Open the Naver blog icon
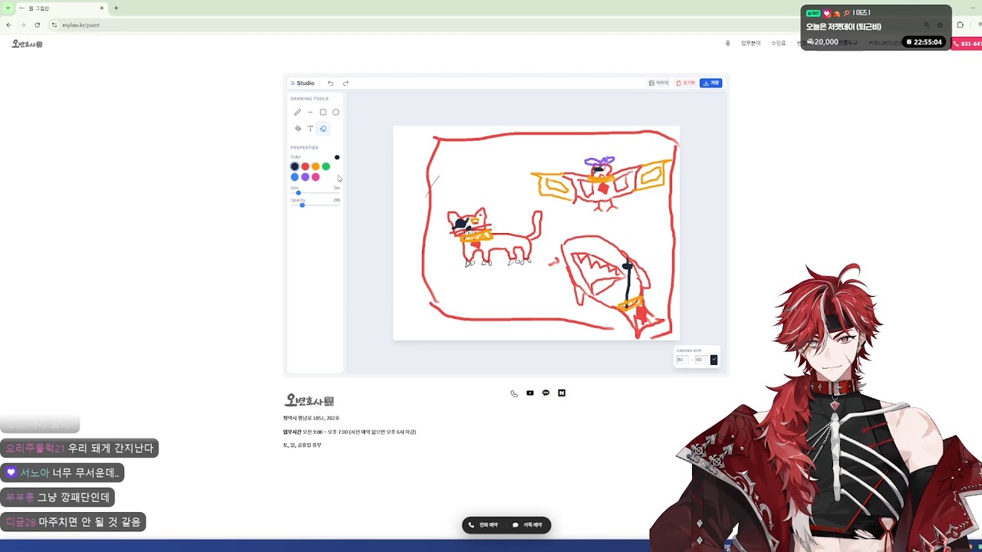Screen dimensions: 982x552 click(562, 393)
